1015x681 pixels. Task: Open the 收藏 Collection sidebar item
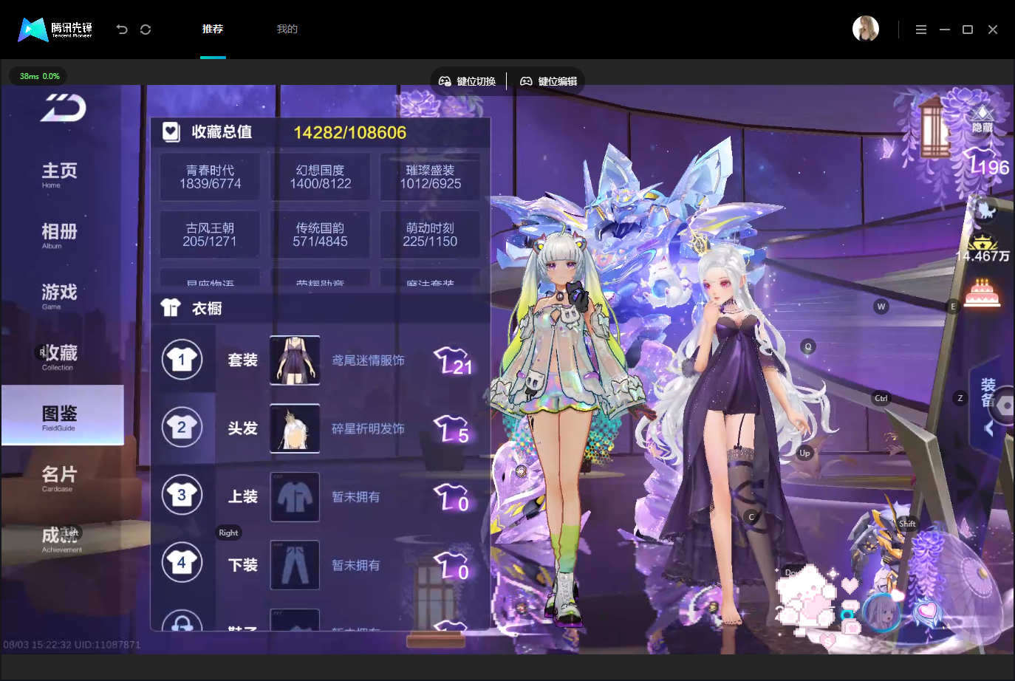60,357
